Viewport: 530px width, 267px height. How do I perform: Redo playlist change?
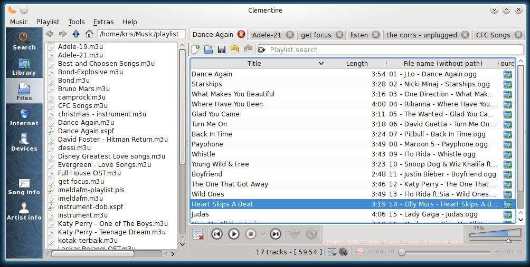pyautogui.click(x=248, y=49)
